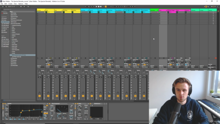Open the Create menu
220x124 pixels.
click(10, 4)
